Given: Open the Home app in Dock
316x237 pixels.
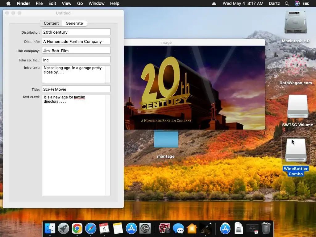Looking at the screenshot, I should [x=192, y=229].
